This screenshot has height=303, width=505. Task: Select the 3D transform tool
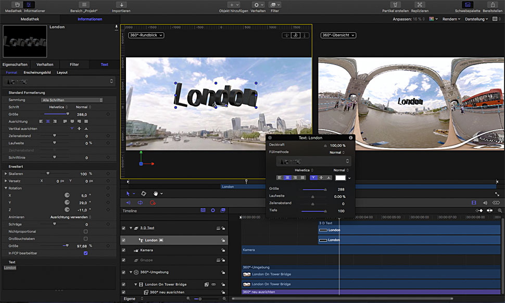[144, 194]
